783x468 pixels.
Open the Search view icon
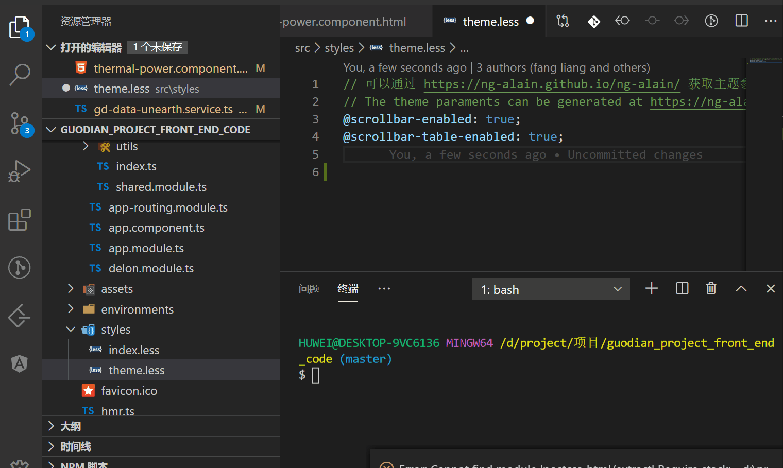point(20,75)
